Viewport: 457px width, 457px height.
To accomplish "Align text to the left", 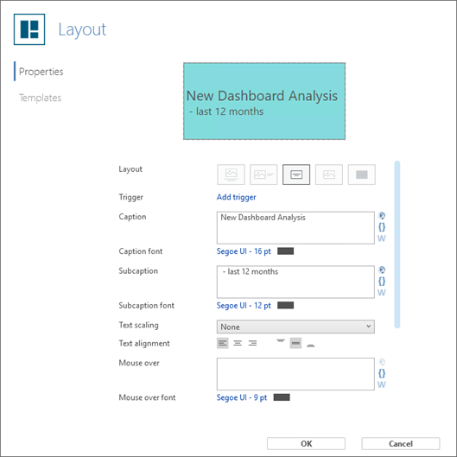I will coord(223,343).
